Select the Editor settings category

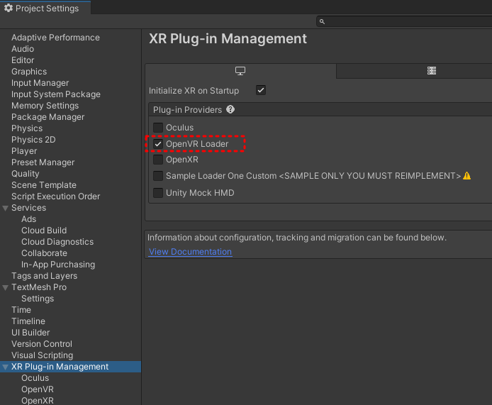[23, 60]
